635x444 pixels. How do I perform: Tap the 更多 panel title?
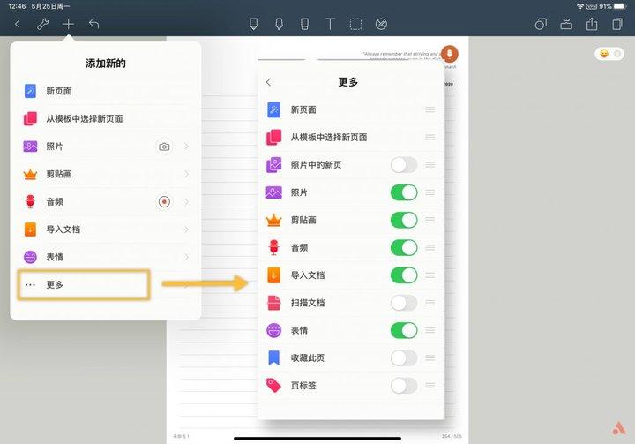pos(347,82)
